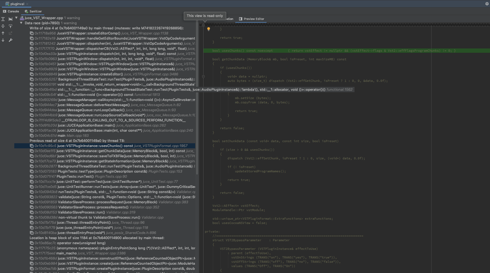Screen dimensions: 490x273
Task: Select the Sanitizer tab
Action: point(33,11)
